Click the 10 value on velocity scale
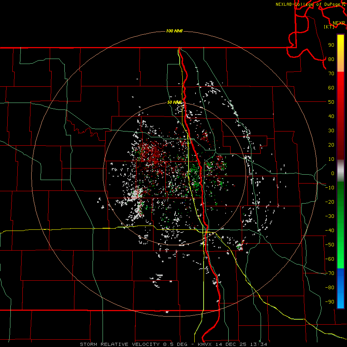This screenshot has height=347, width=347. (331, 159)
